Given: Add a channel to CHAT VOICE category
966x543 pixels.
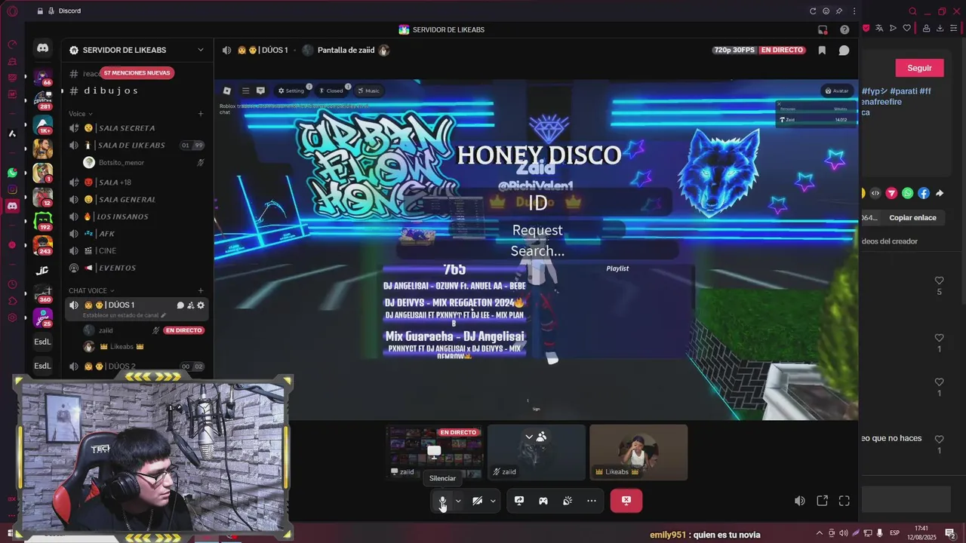Looking at the screenshot, I should [201, 291].
